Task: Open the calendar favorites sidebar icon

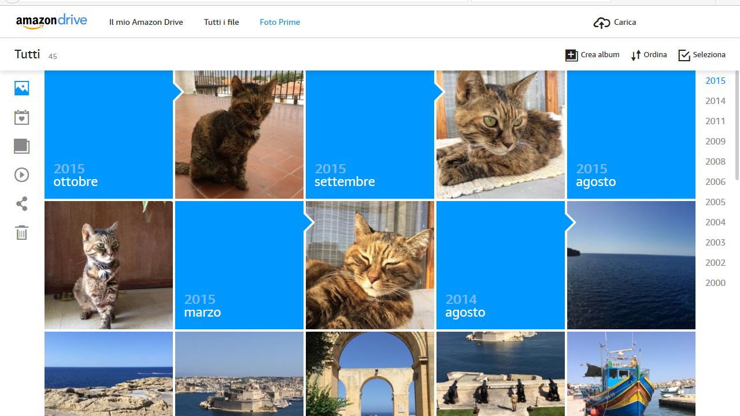Action: click(x=21, y=117)
